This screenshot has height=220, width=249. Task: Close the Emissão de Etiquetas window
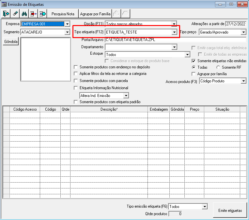pos(242,4)
